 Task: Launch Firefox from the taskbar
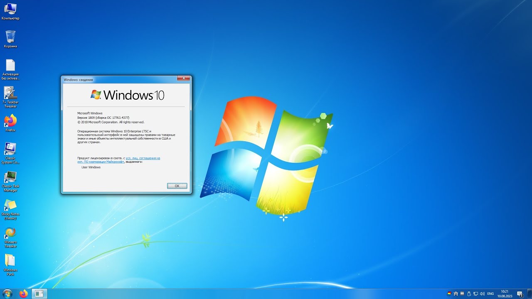24,294
